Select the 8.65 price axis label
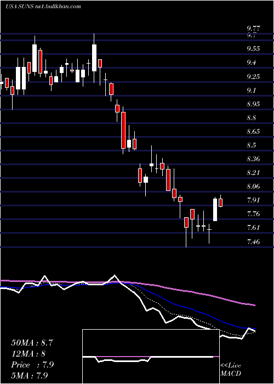Screen dimensions: 274x384 (x=253, y=132)
